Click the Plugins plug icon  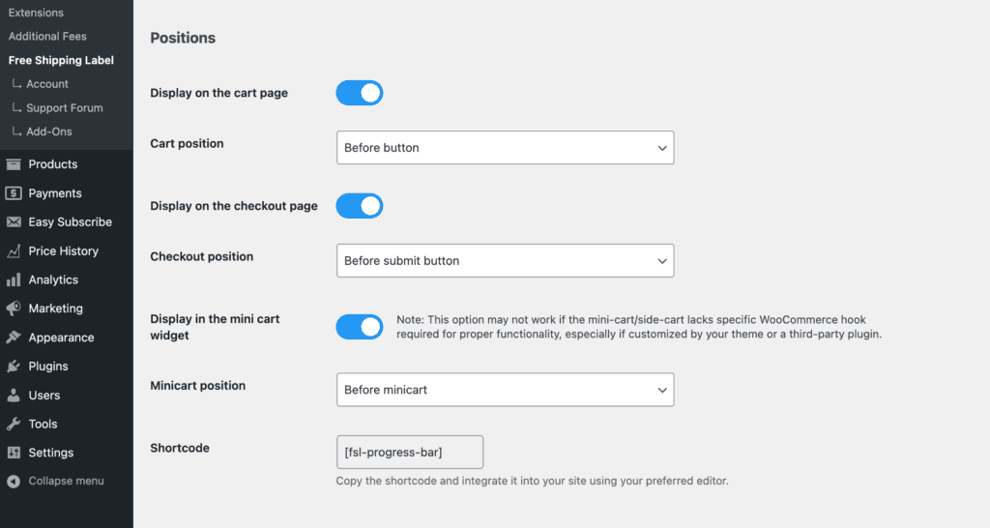coord(14,367)
